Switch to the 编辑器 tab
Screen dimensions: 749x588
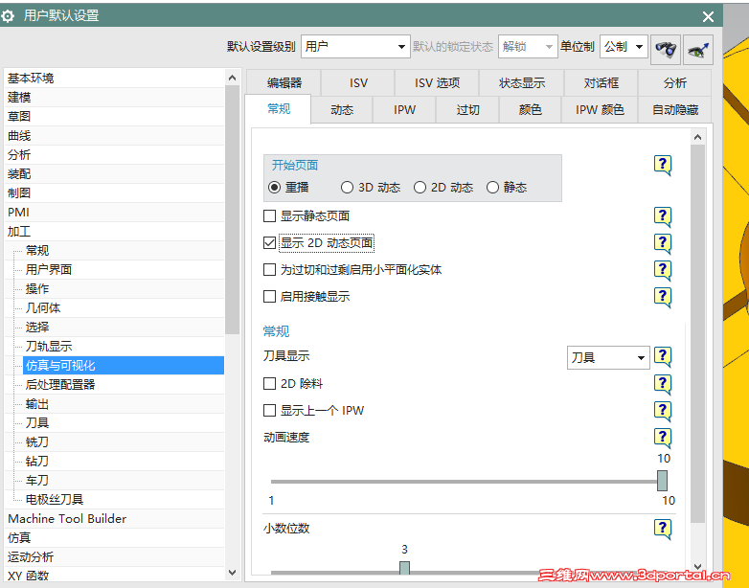[x=284, y=83]
